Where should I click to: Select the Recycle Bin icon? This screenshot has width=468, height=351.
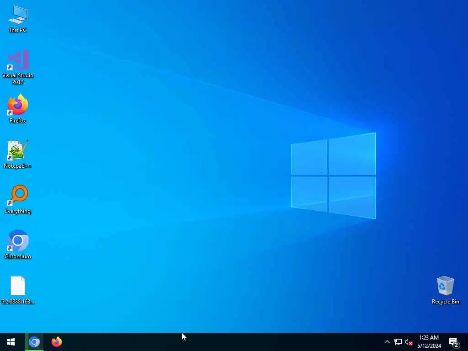point(445,290)
